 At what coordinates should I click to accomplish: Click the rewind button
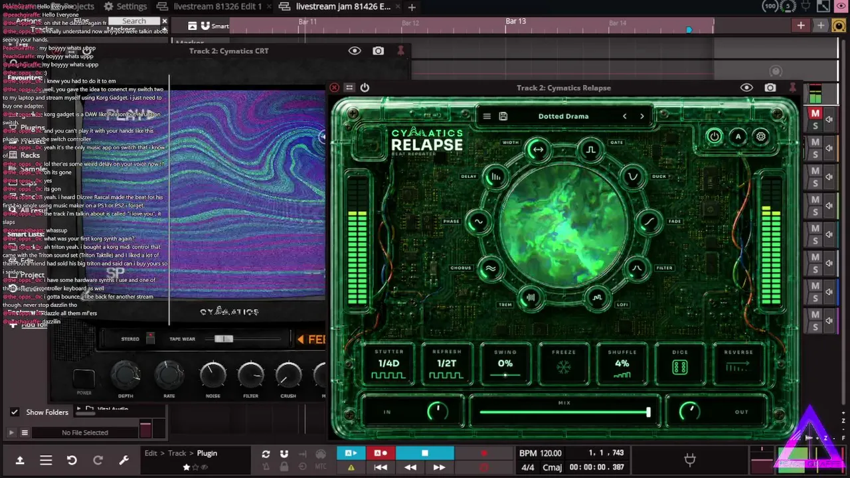click(410, 467)
